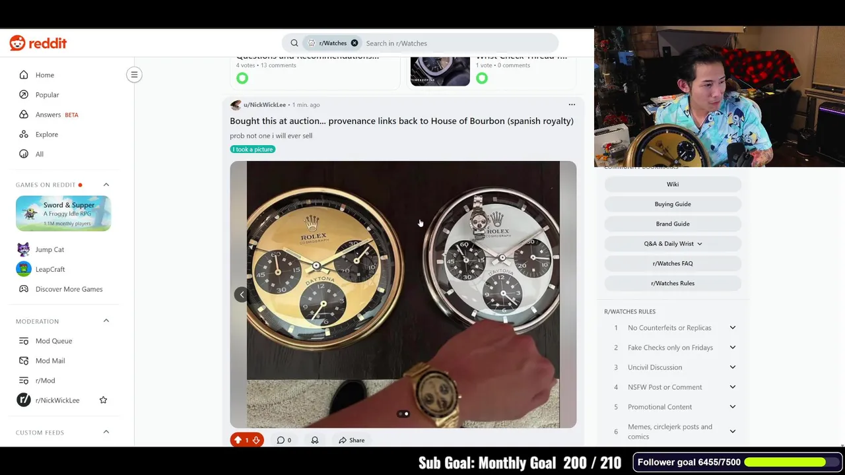Click the green circle under '1 vote · 0 comments'
845x475 pixels.
point(482,79)
